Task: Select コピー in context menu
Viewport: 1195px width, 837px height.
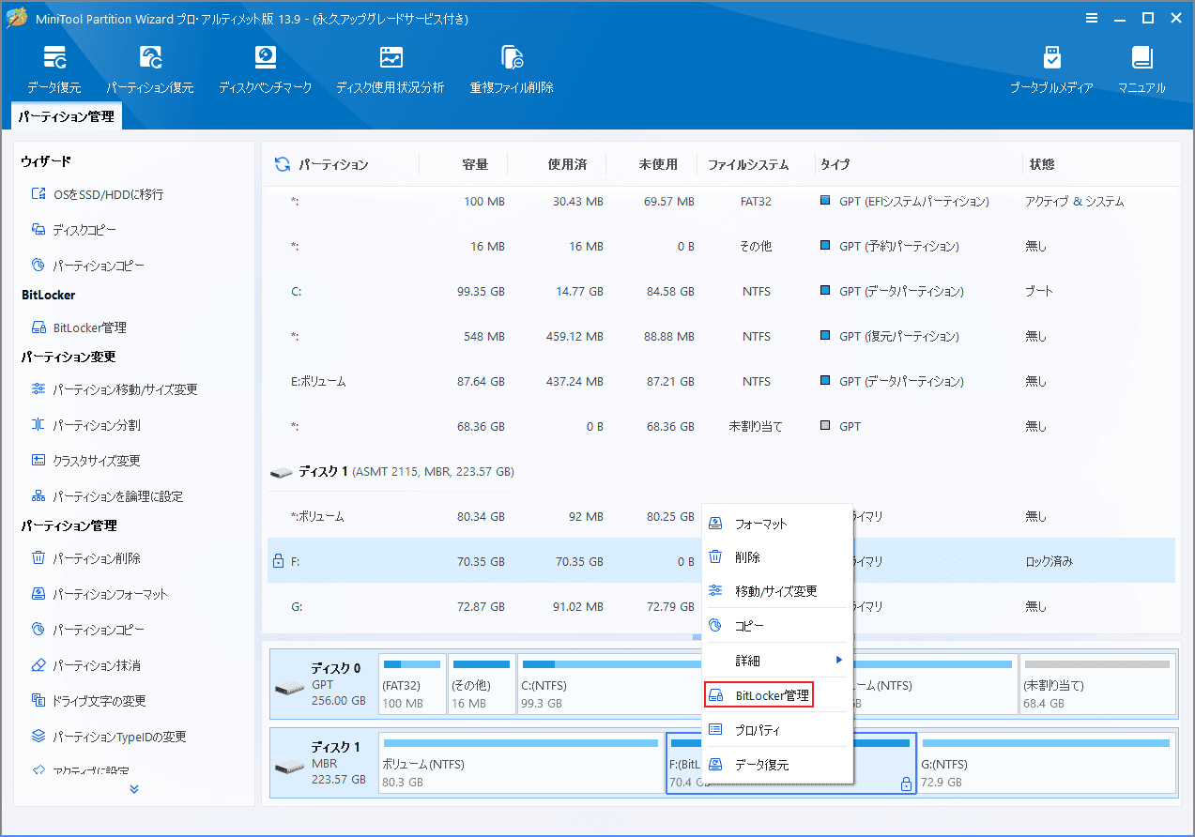Action: coord(777,625)
